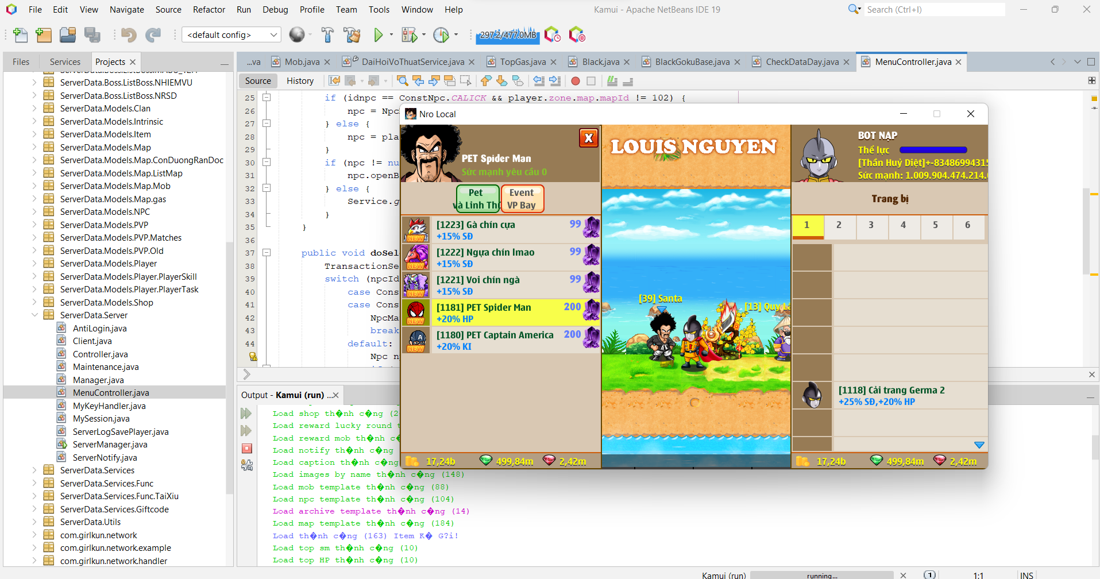Viewport: 1100px width, 579px height.
Task: Click the Clean and Build Project icon
Action: click(x=352, y=36)
